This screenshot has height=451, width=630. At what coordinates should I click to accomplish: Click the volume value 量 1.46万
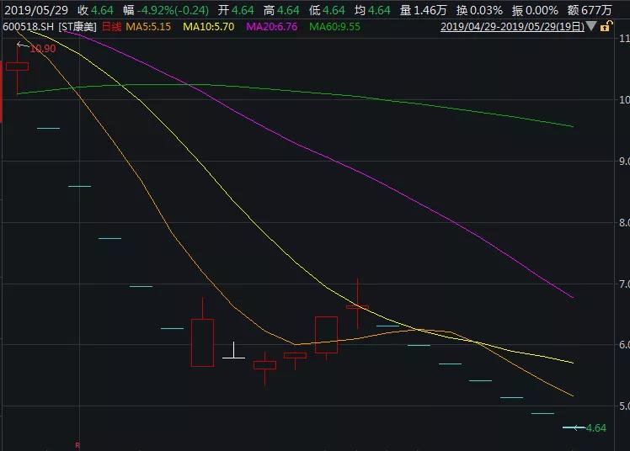click(423, 10)
